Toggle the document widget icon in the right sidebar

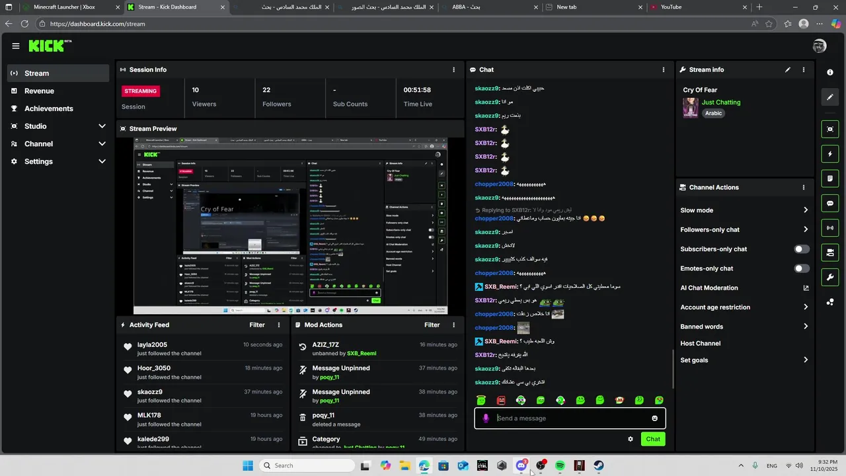pos(830,178)
